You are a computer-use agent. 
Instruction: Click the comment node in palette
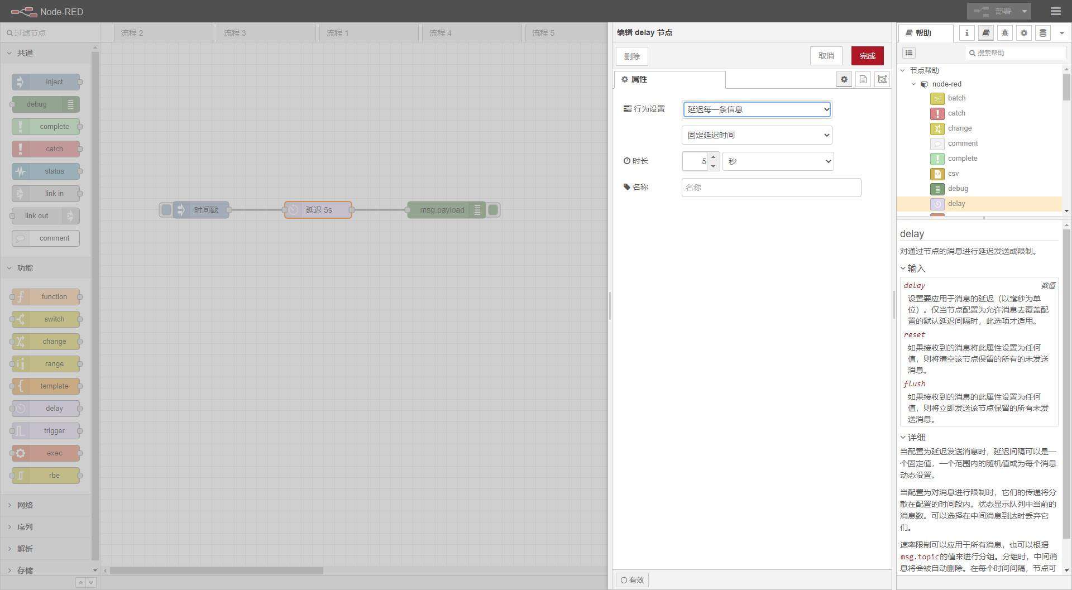46,238
